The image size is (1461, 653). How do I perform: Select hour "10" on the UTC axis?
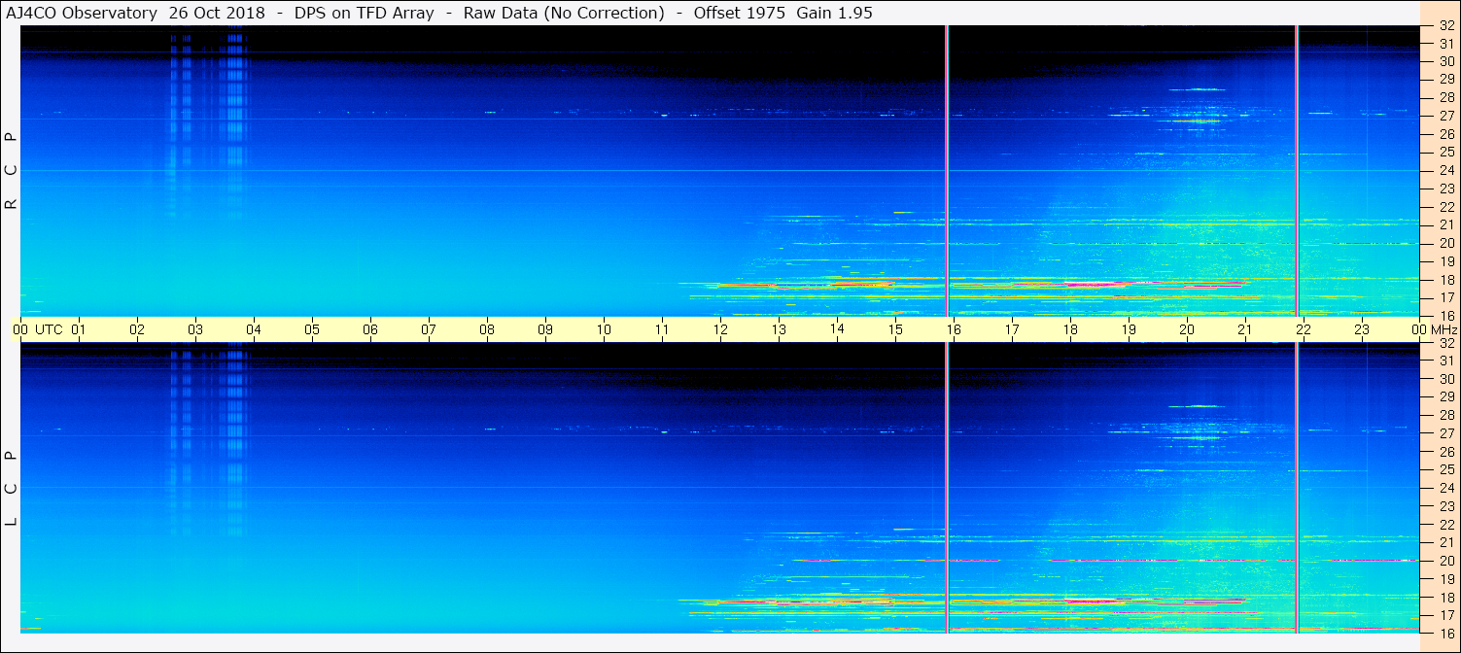[x=604, y=329]
